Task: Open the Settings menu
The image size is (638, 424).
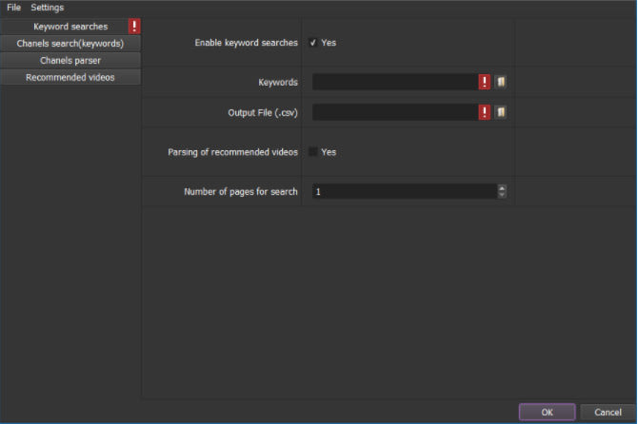Action: coord(48,8)
